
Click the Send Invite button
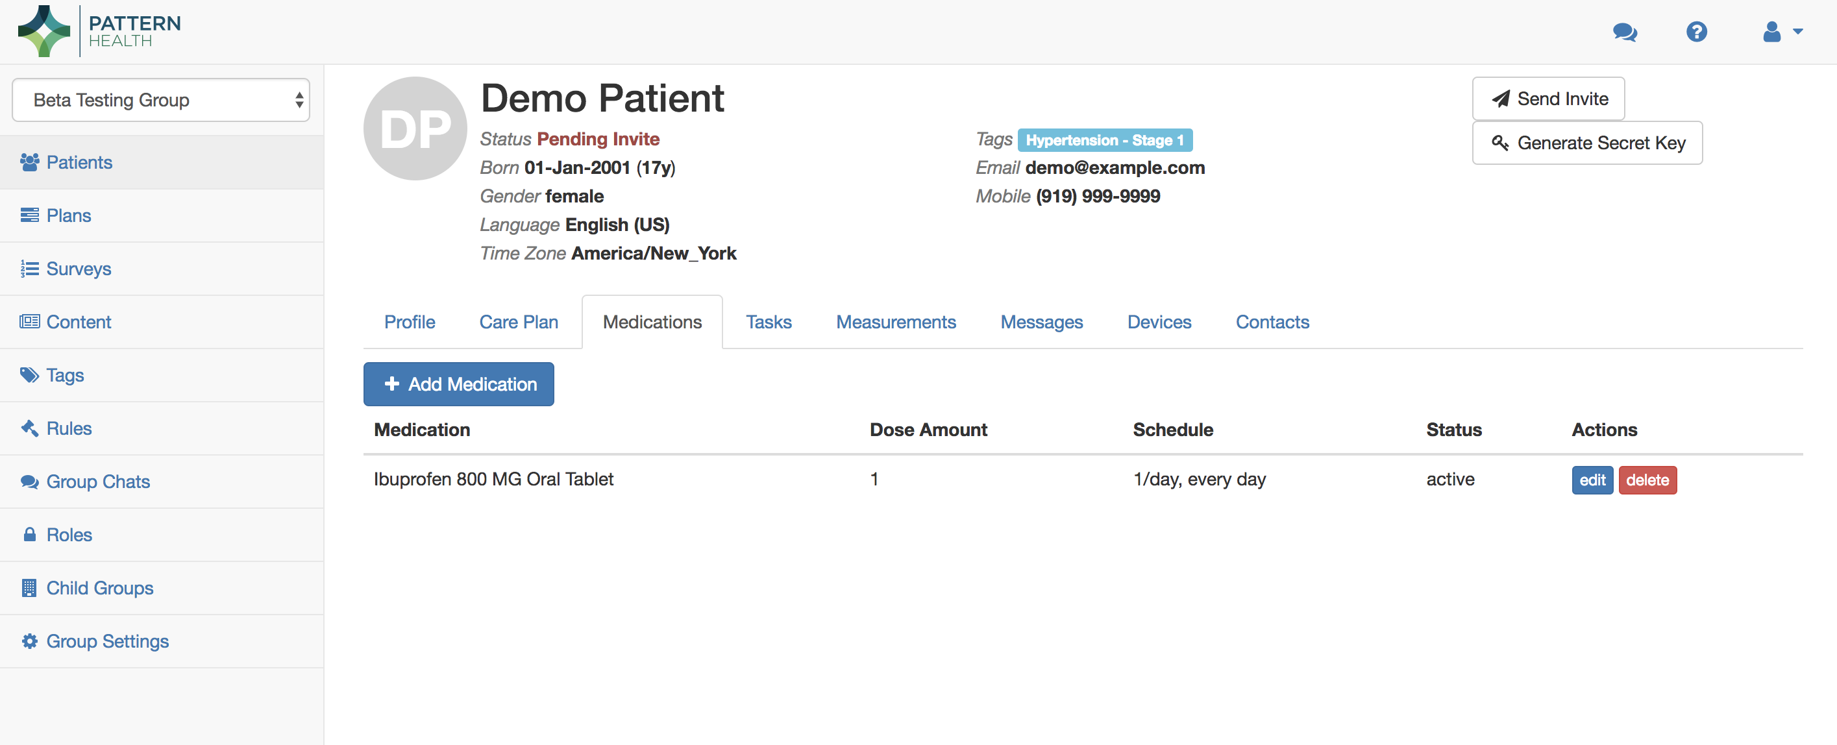click(x=1548, y=99)
